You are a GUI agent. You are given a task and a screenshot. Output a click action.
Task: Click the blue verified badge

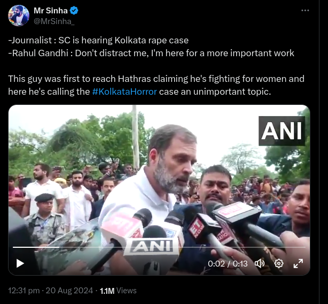[75, 10]
